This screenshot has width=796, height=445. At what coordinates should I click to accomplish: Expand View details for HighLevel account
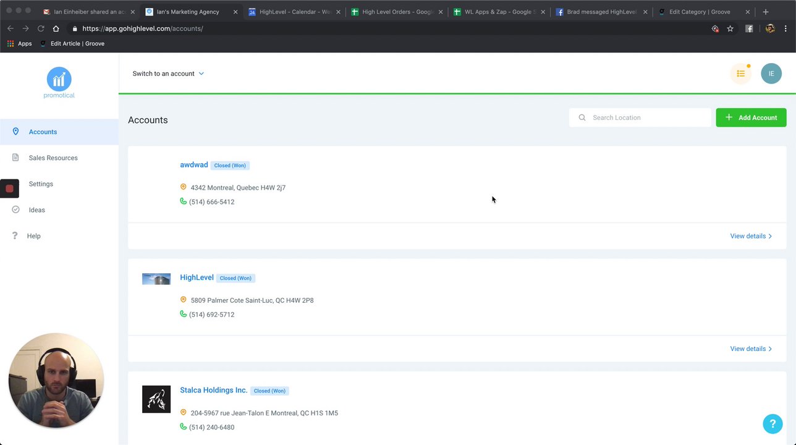pos(751,349)
